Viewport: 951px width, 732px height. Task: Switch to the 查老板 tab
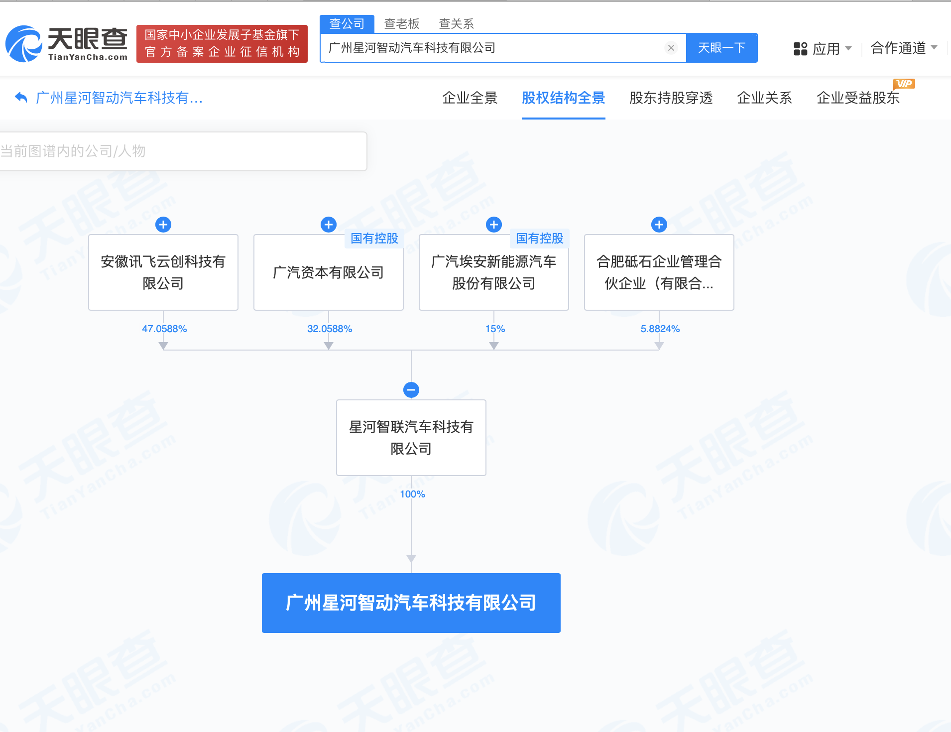(401, 24)
